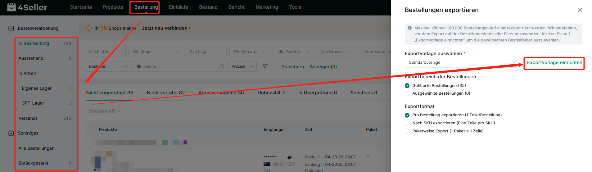The height and width of the screenshot is (172, 592).
Task: Open Marketing in top navigation
Action: [x=267, y=7]
